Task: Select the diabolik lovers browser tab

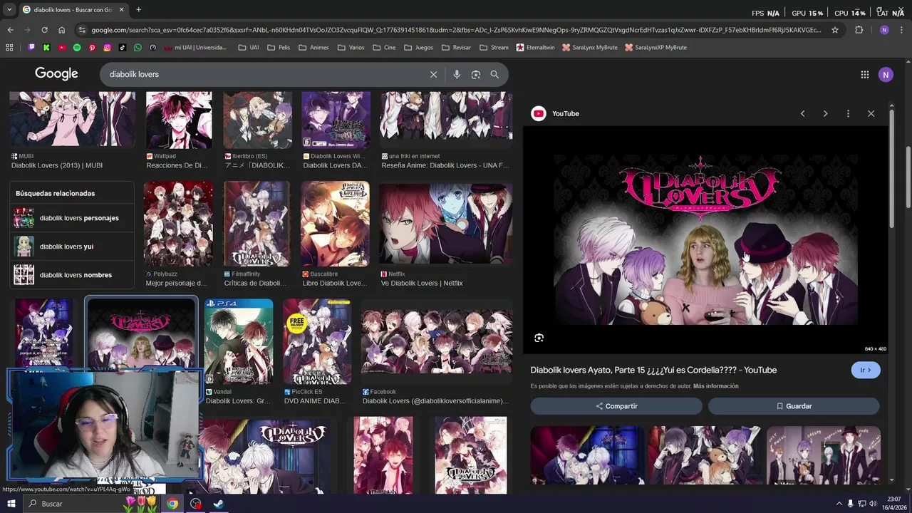Action: pos(73,10)
